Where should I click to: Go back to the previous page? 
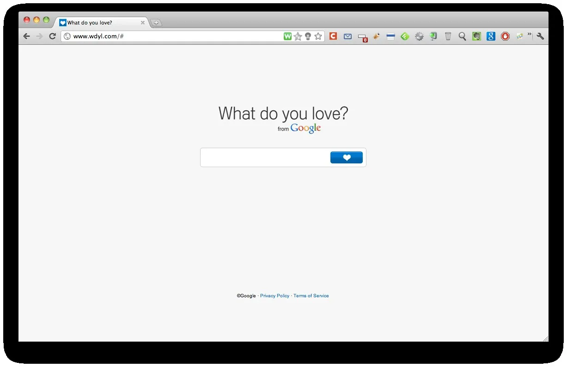(x=26, y=36)
